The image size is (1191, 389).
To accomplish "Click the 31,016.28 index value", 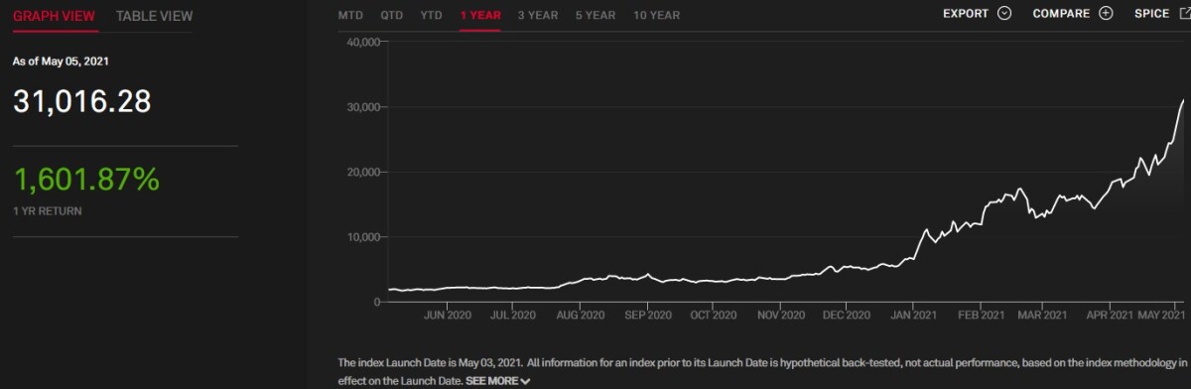I will pos(81,100).
